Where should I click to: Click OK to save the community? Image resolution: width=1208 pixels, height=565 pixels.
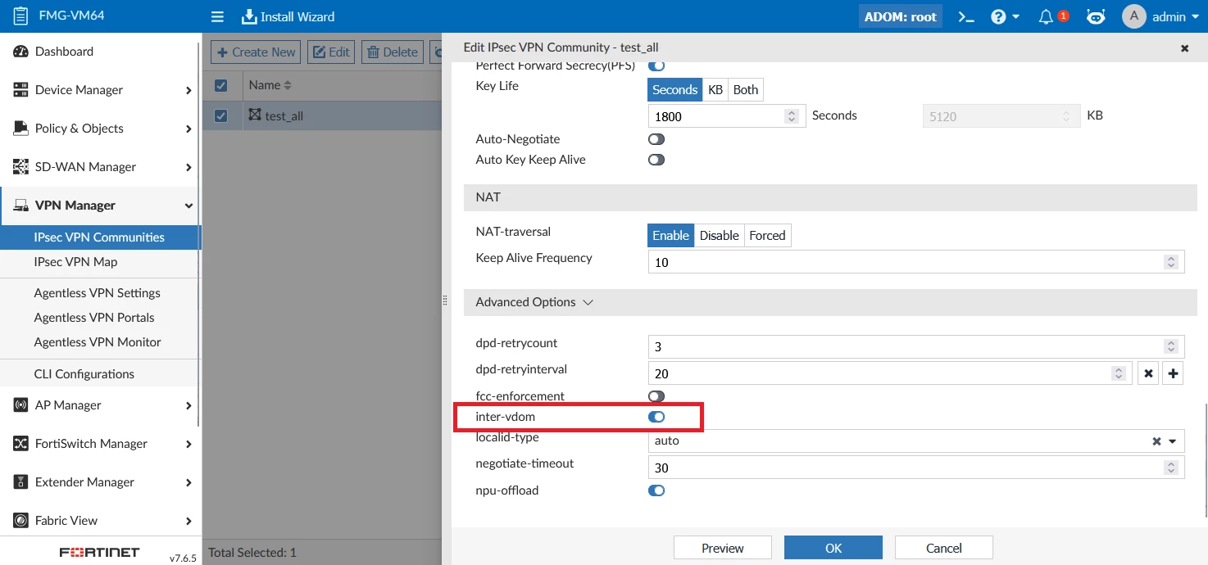833,548
